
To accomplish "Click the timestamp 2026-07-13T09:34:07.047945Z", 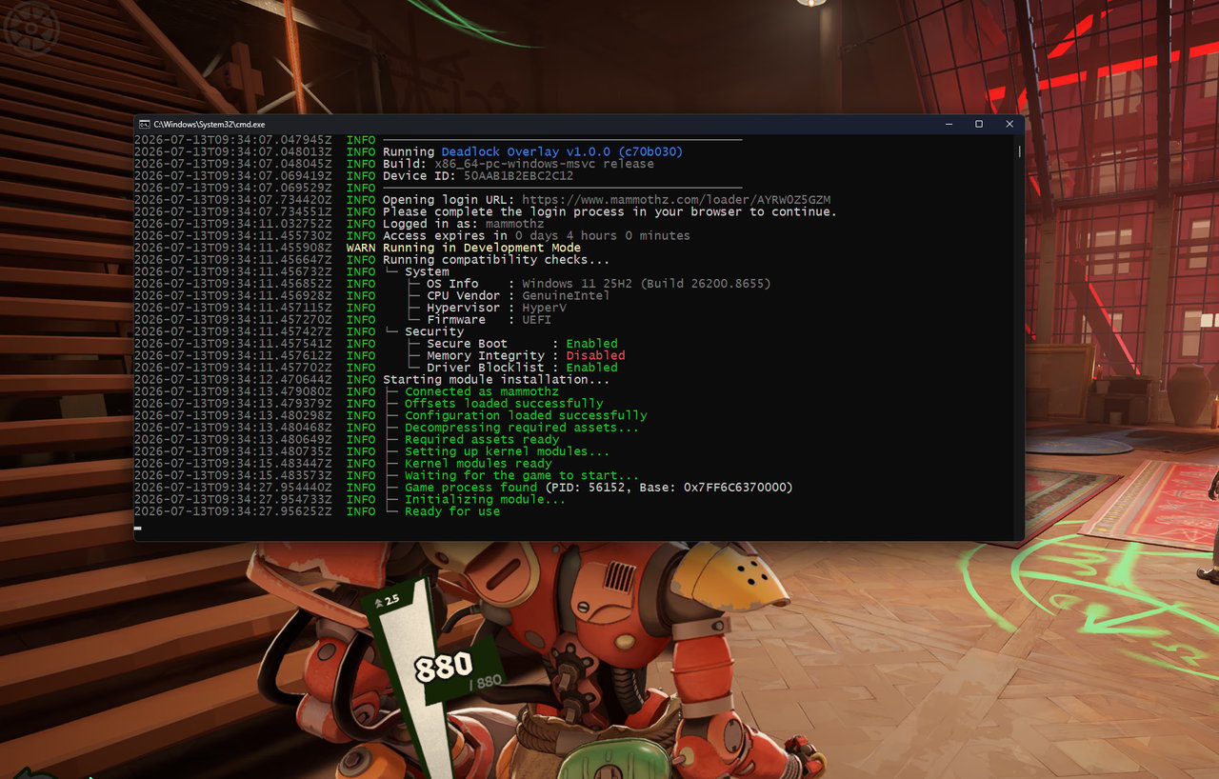I will [x=233, y=140].
